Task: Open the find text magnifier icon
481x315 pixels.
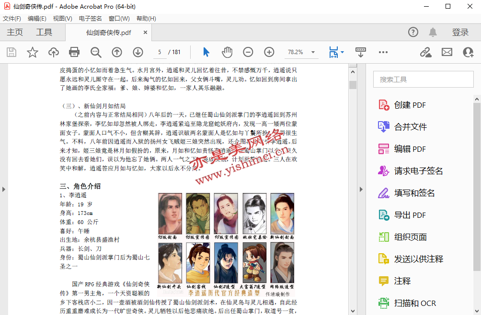Action: pyautogui.click(x=96, y=52)
